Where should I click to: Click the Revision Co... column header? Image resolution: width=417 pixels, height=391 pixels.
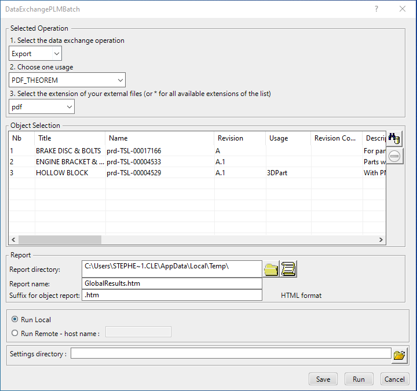tap(336, 138)
